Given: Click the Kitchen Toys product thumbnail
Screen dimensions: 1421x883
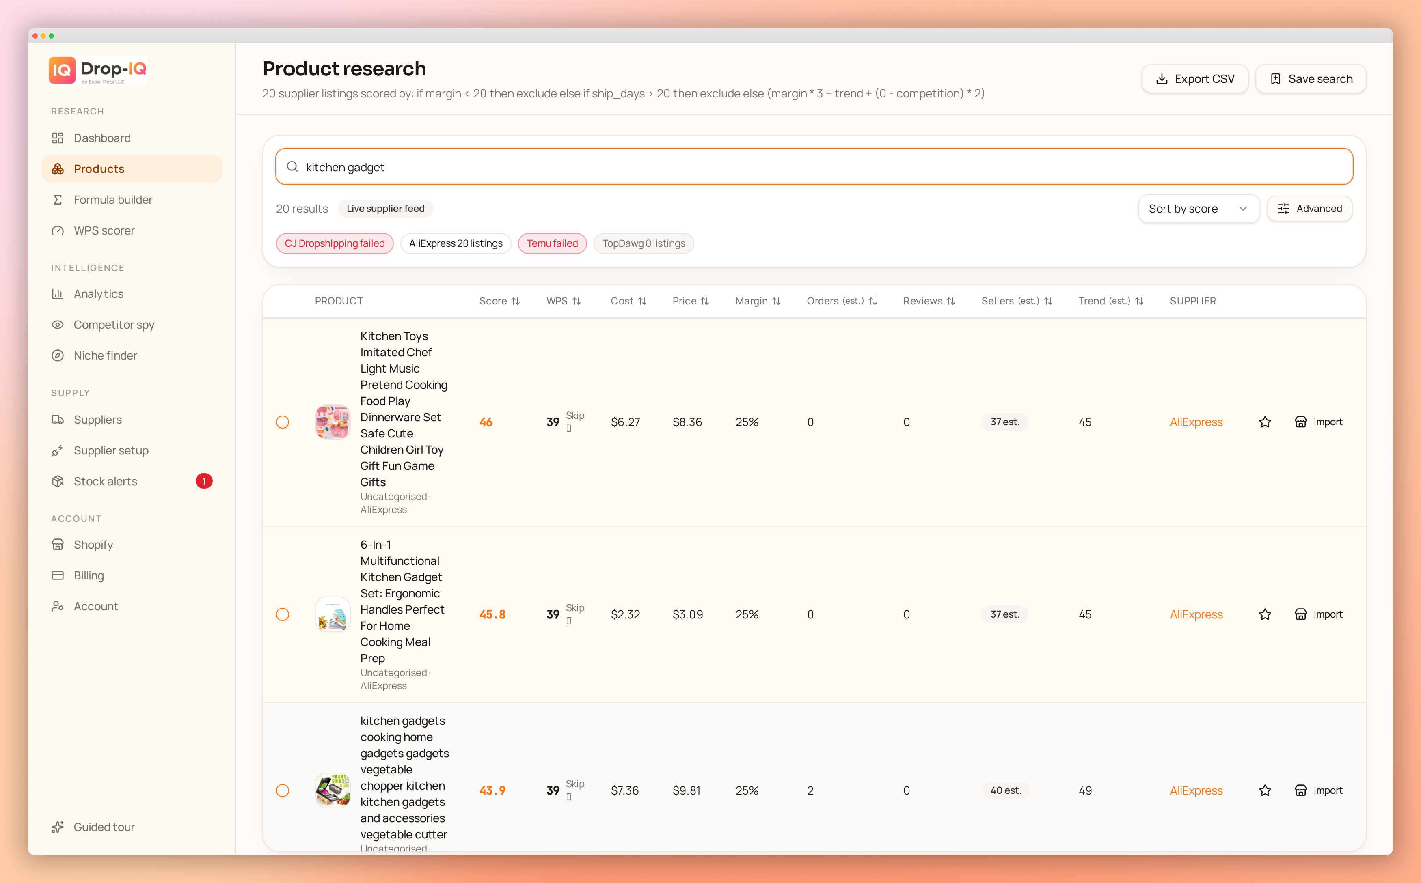Looking at the screenshot, I should 333,422.
